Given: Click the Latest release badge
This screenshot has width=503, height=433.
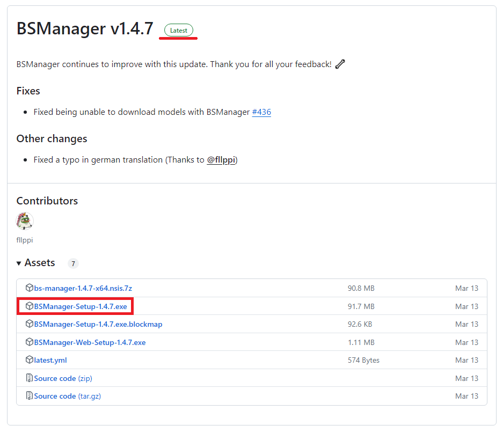Looking at the screenshot, I should (x=179, y=31).
